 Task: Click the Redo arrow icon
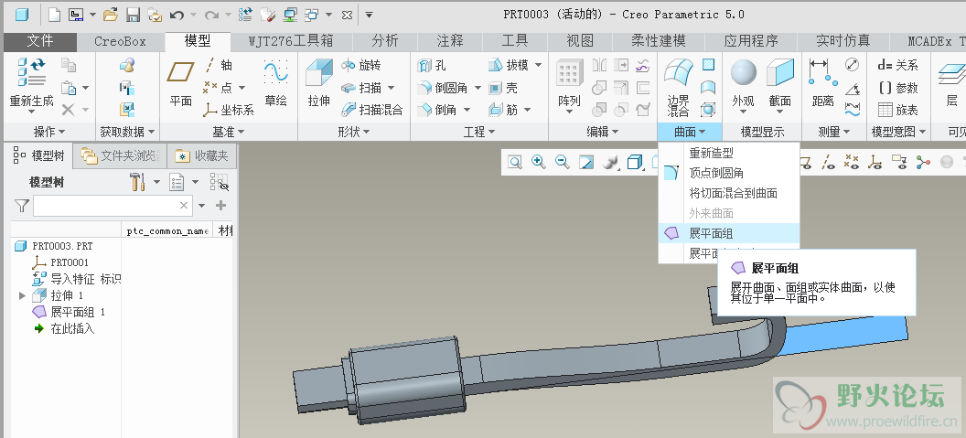(212, 14)
